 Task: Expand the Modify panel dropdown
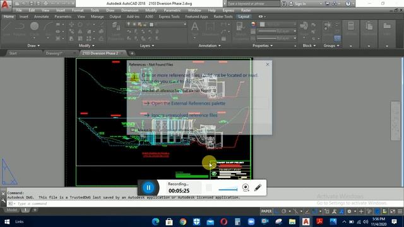(x=86, y=45)
